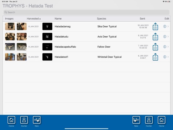173x130 pixels.
Task: Tap the left Home icon in bottom bar
Action: 11,120
